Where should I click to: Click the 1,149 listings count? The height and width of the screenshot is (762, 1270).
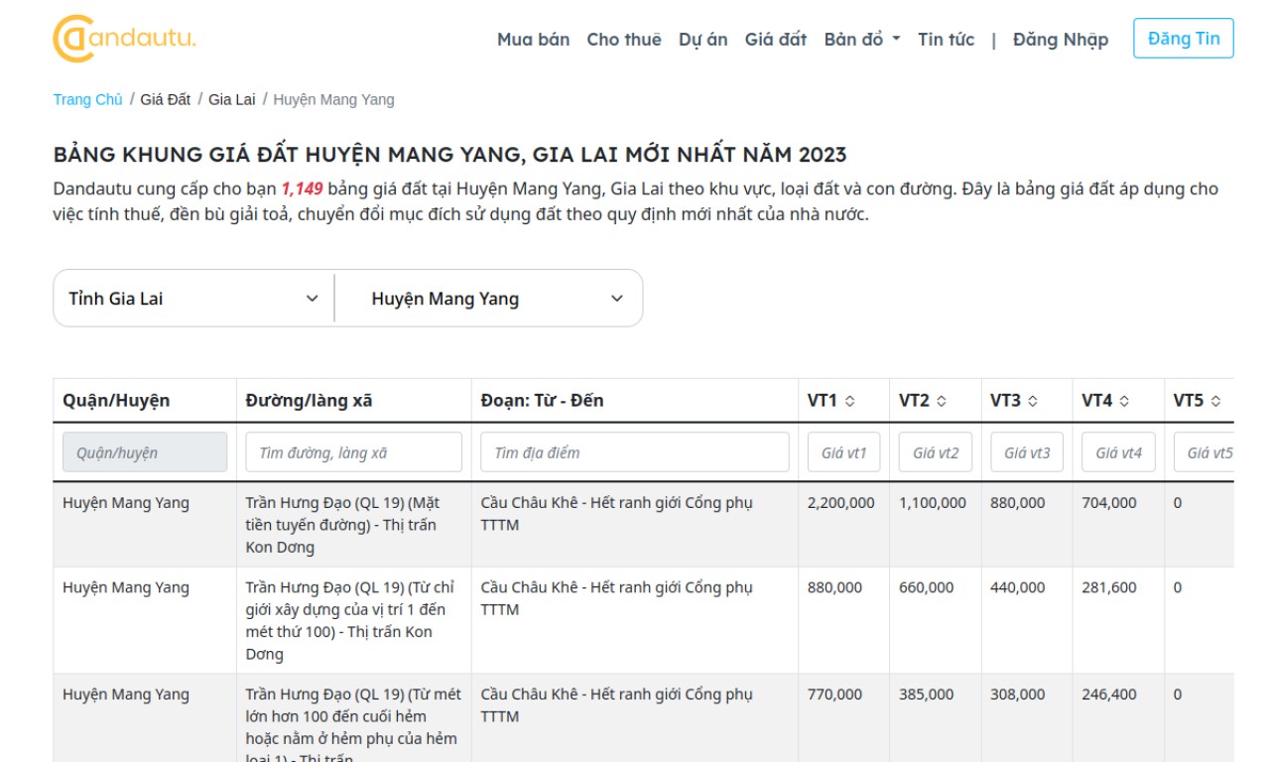click(x=302, y=189)
